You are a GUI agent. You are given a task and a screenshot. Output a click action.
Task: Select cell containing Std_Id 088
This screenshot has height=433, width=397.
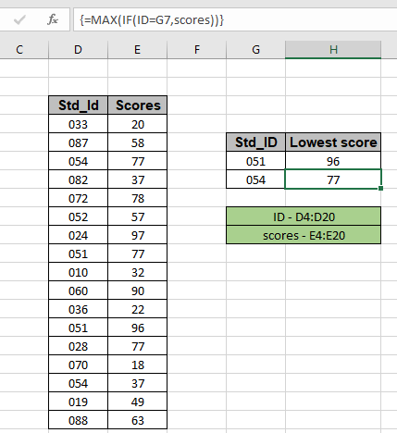pyautogui.click(x=78, y=420)
